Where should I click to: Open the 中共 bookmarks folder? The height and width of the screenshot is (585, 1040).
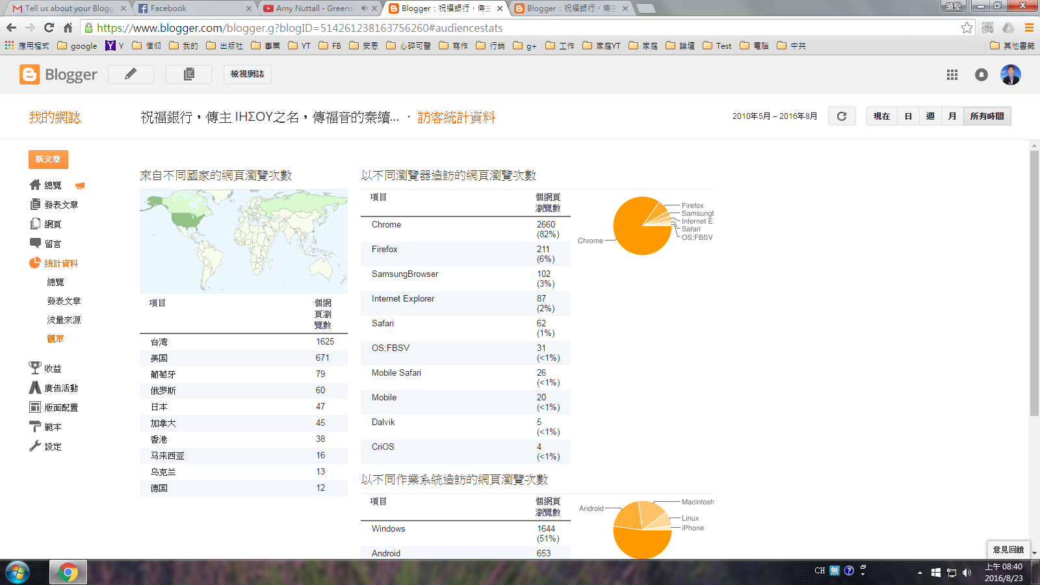pyautogui.click(x=791, y=45)
